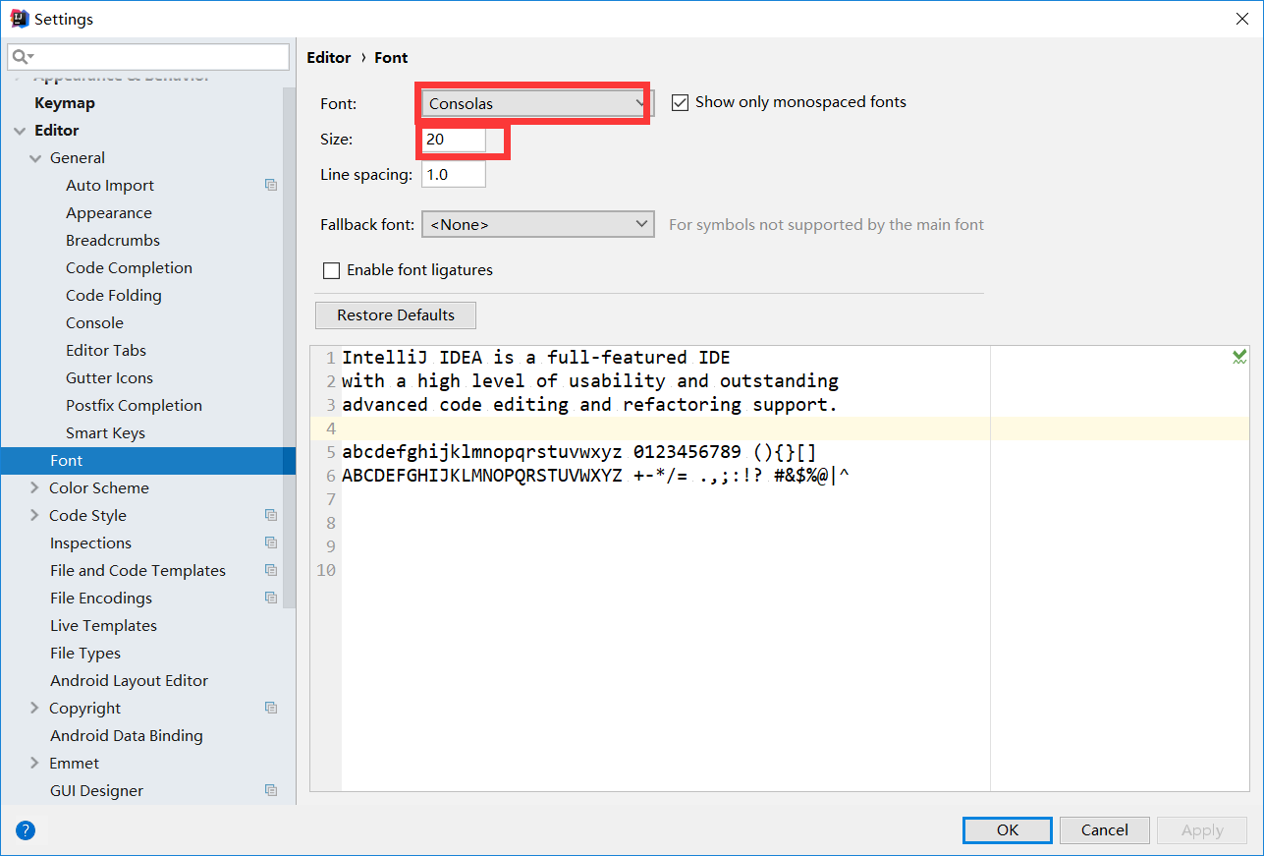
Task: Enable font ligatures checkbox
Action: click(x=331, y=270)
